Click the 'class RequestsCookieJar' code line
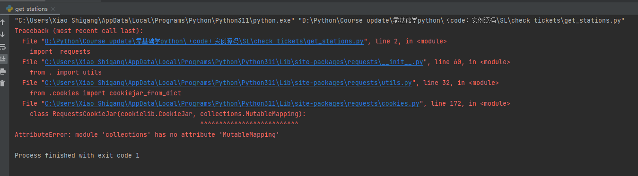 click(x=168, y=114)
